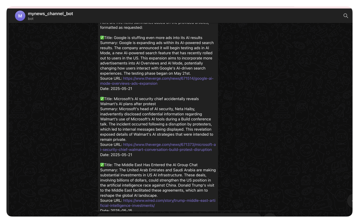Open search in the chat header
The image size is (359, 223).
tap(346, 16)
